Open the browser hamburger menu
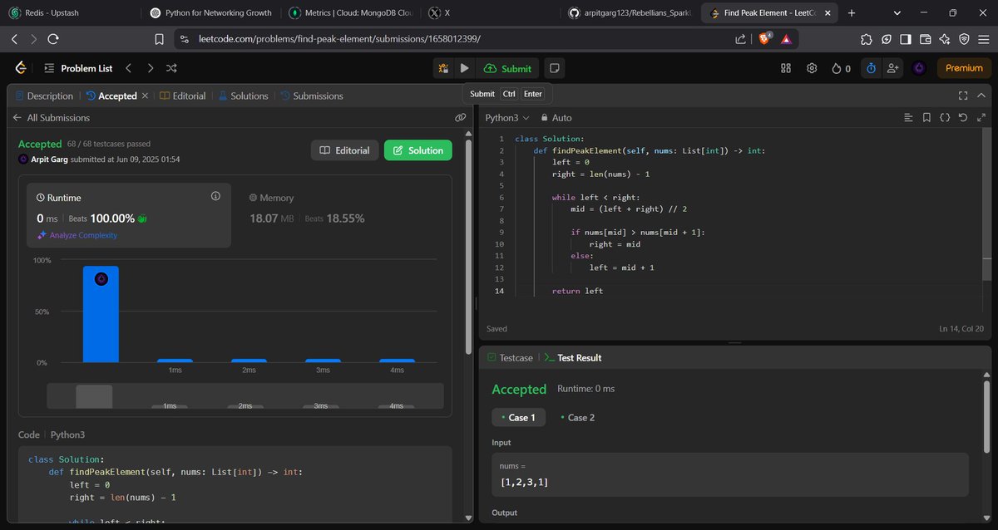The image size is (998, 530). tap(983, 39)
